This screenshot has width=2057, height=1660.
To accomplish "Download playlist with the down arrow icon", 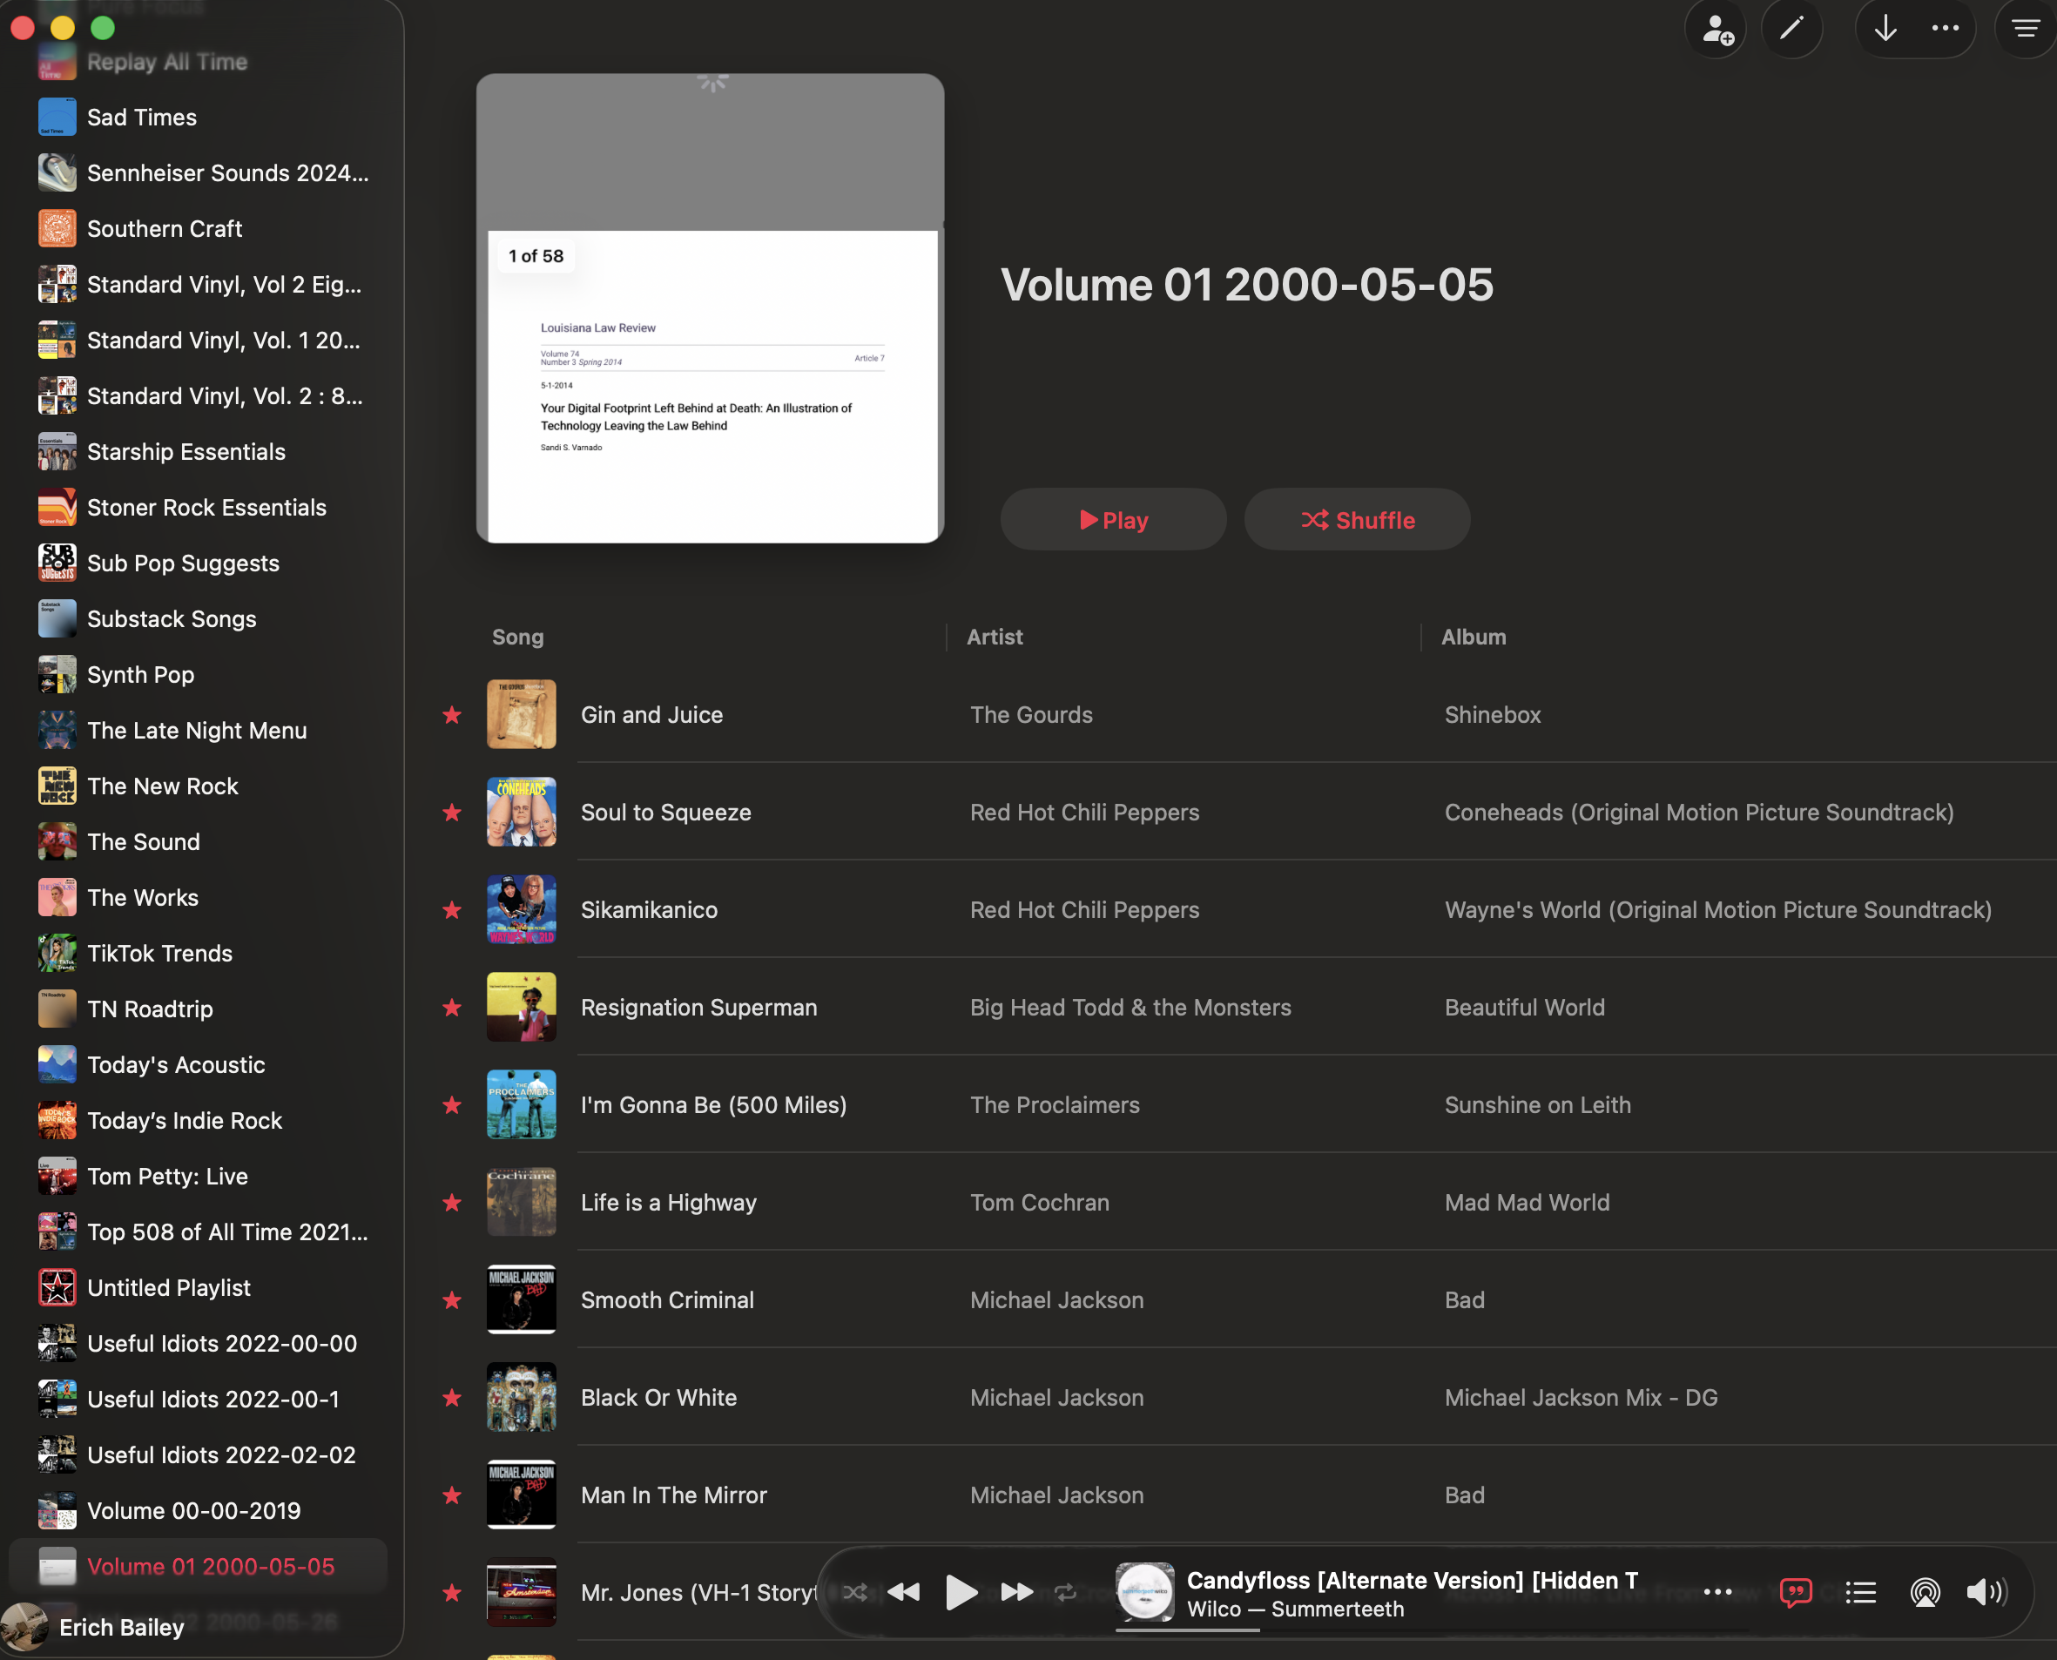I will pyautogui.click(x=1884, y=29).
